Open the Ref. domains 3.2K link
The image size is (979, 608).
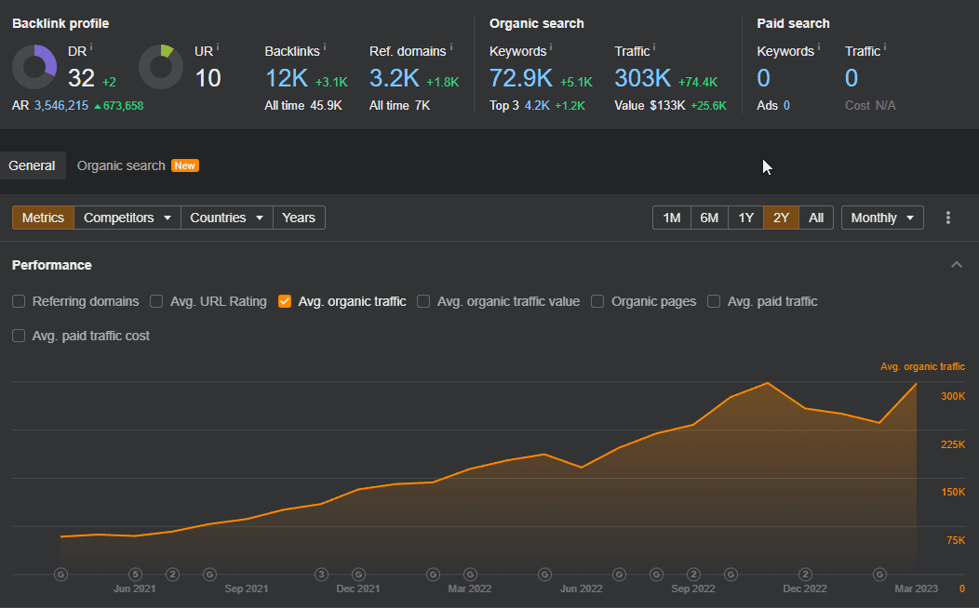tap(395, 79)
